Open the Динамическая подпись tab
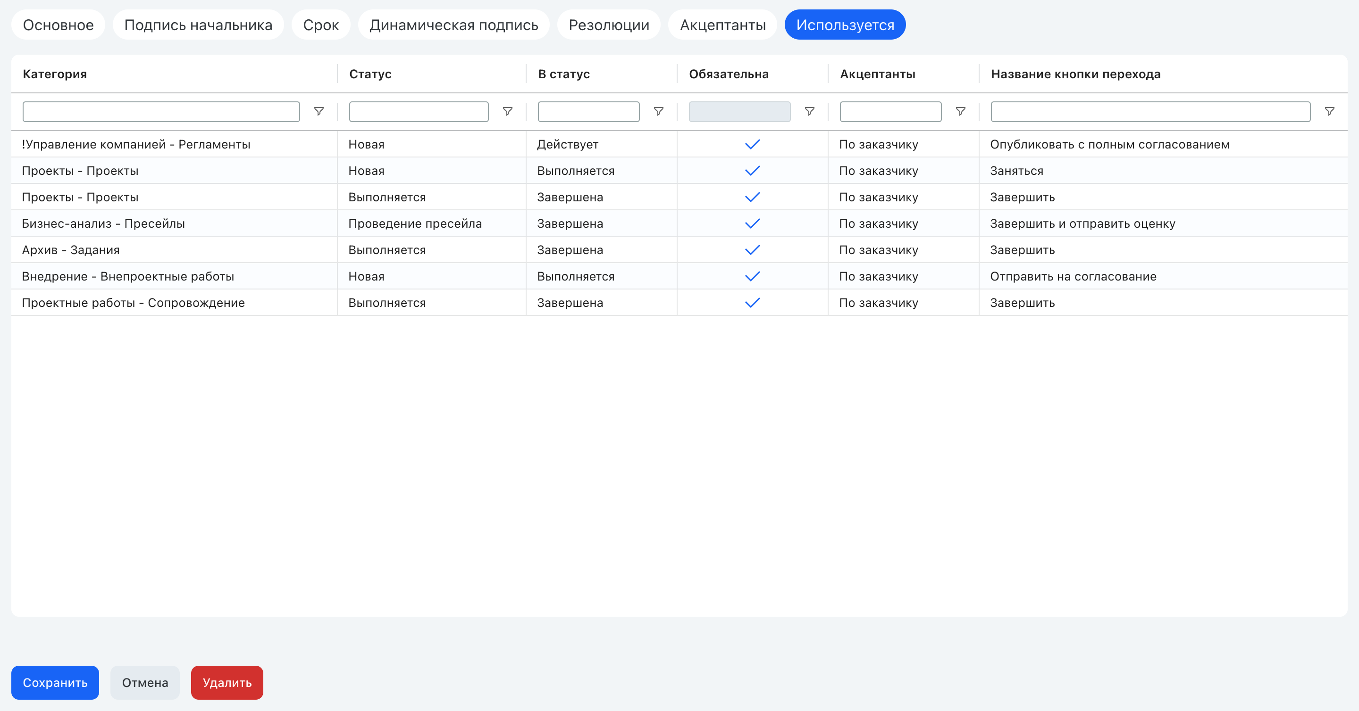 tap(453, 25)
